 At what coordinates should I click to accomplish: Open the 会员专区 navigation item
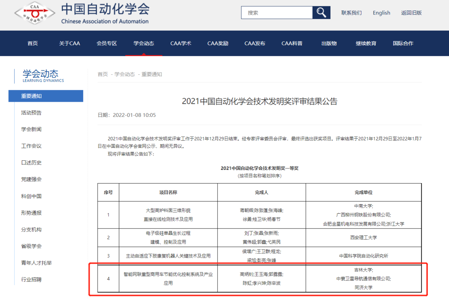(107, 44)
